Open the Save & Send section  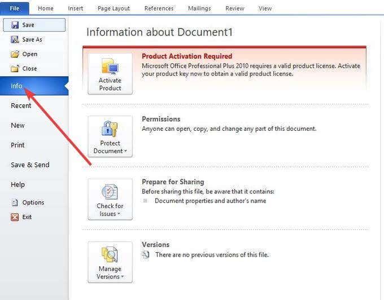pyautogui.click(x=30, y=165)
